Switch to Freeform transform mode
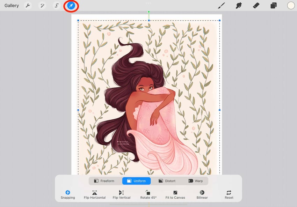297x207 pixels. [104, 181]
